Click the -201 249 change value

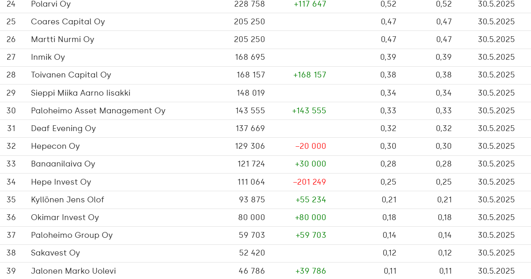pos(310,182)
